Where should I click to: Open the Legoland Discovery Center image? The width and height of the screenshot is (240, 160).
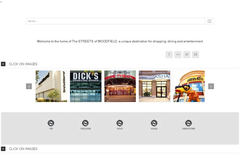point(189,86)
